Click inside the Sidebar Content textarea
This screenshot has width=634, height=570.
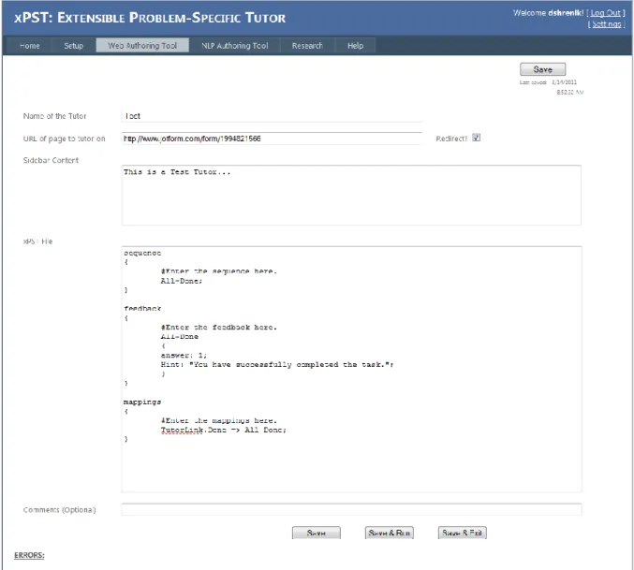click(x=351, y=195)
